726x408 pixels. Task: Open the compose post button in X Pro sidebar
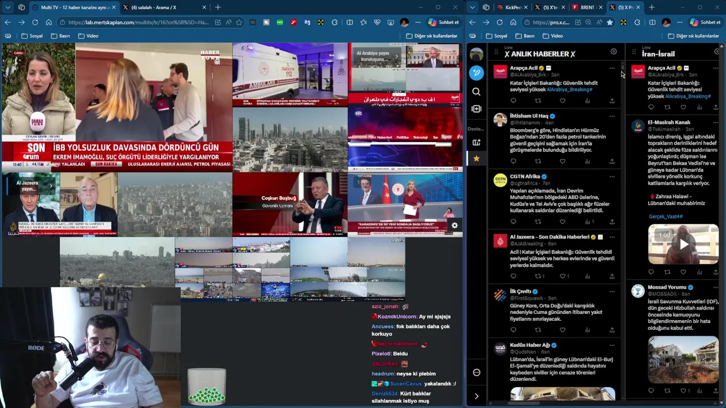[x=476, y=73]
